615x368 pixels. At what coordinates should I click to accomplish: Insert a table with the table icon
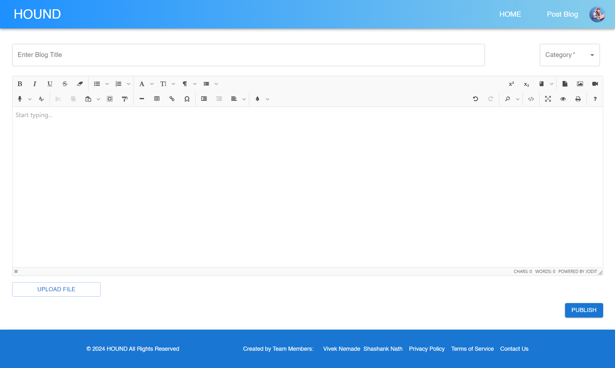pyautogui.click(x=157, y=99)
